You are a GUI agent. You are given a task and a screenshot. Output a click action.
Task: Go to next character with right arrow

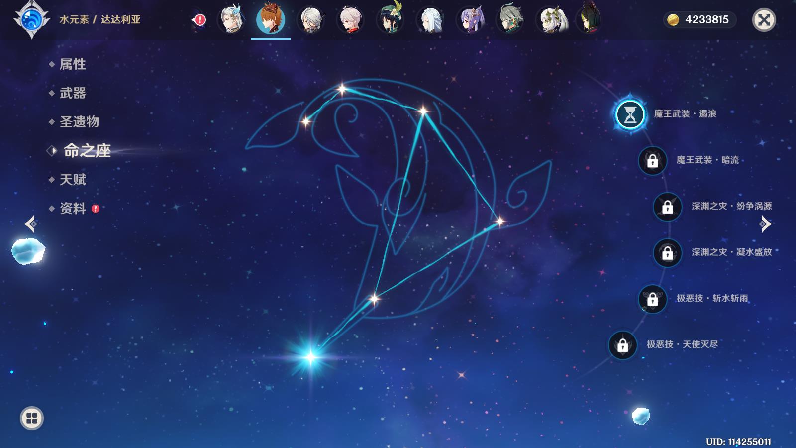pos(765,224)
